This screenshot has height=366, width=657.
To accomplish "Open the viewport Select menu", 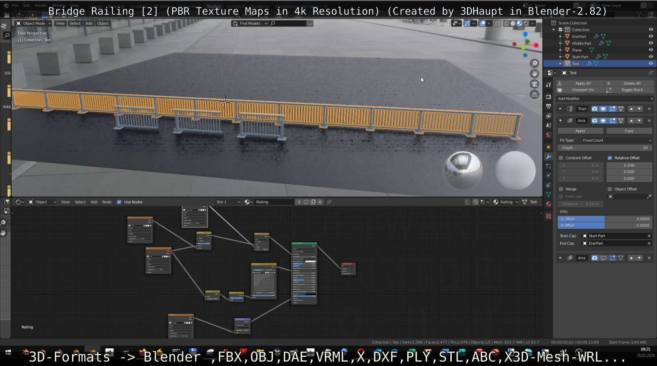I will [75, 23].
